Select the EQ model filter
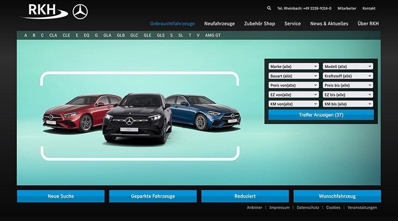 [87, 35]
